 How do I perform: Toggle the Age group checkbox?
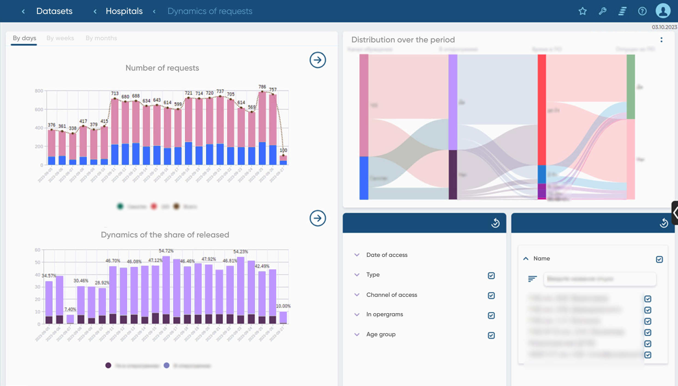[x=491, y=335]
